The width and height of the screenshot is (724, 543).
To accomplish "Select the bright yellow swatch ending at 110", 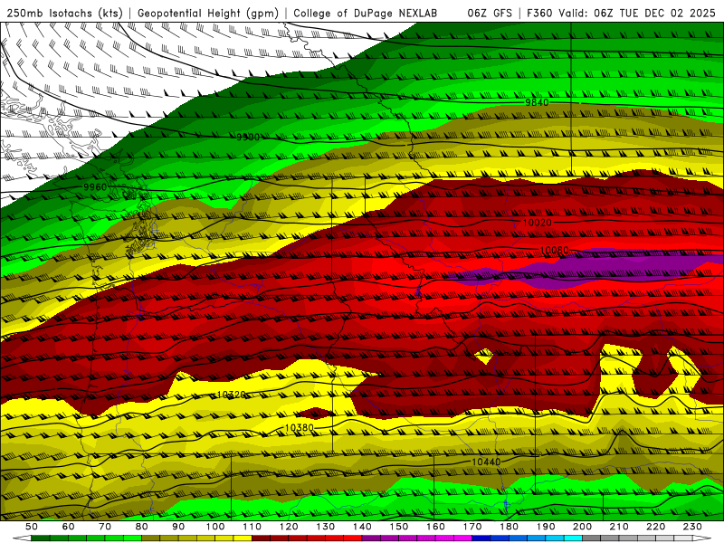I will (x=243, y=538).
